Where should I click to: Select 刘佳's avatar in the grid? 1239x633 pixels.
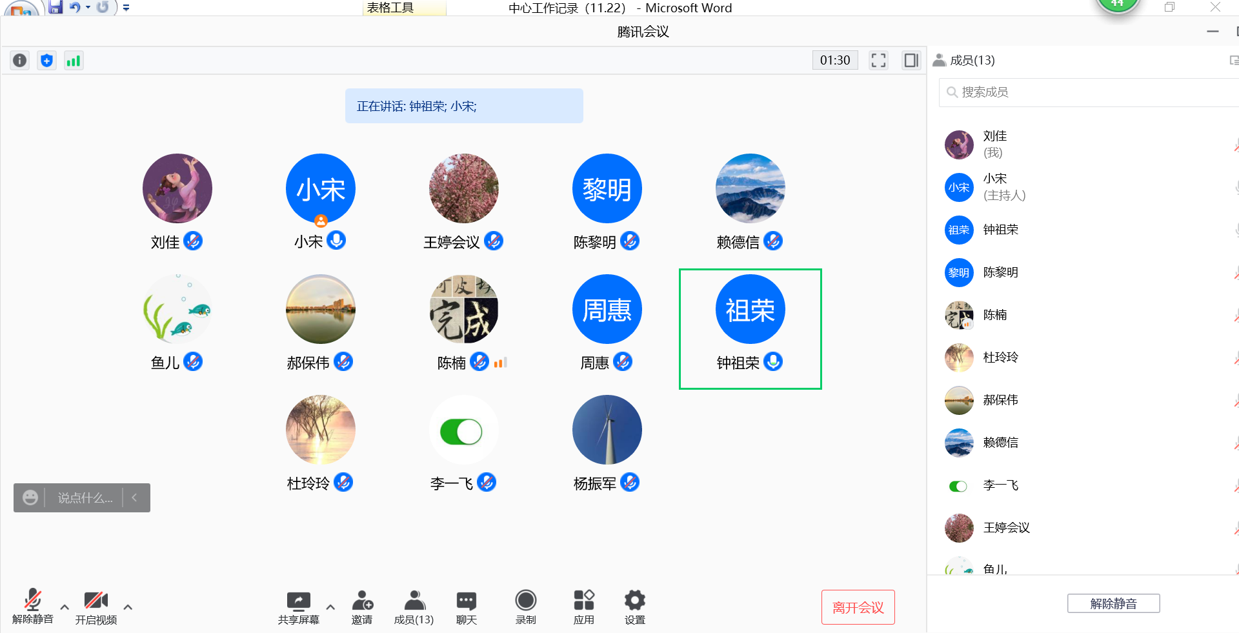click(177, 188)
